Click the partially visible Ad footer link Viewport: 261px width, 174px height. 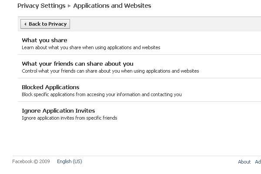(x=258, y=162)
